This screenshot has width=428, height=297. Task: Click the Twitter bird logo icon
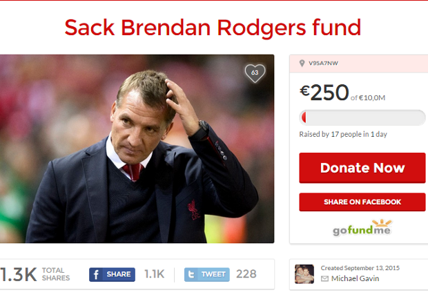tap(191, 274)
